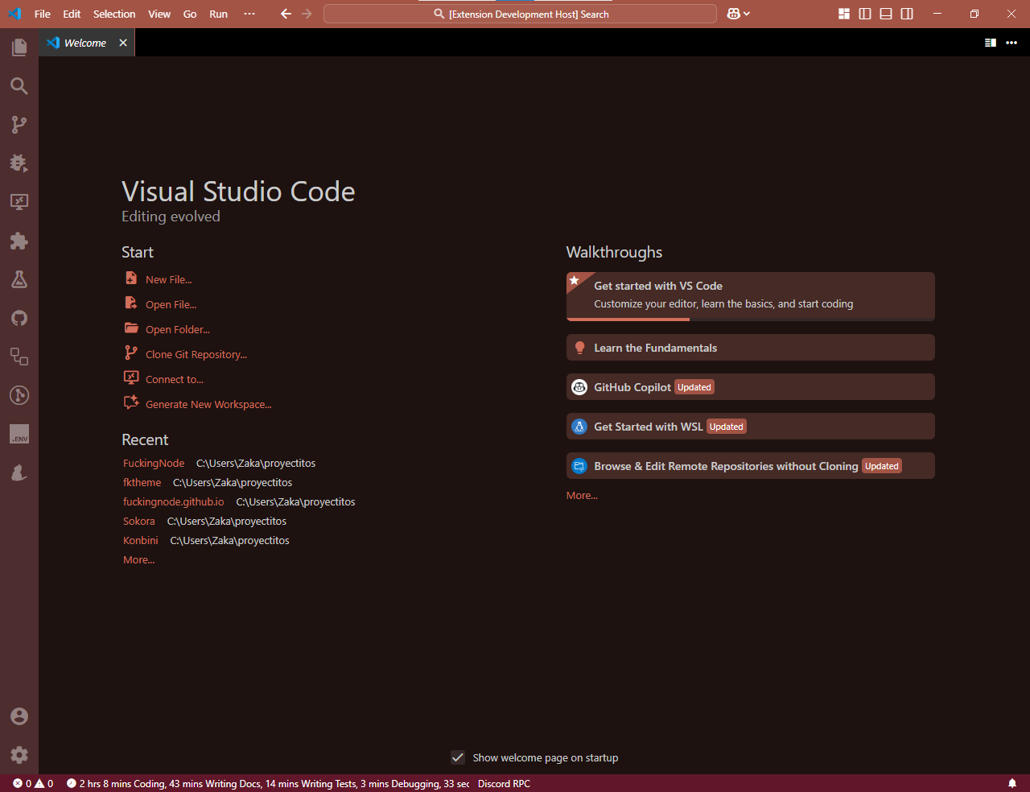Screen dimensions: 1030x792
Task: Click Generate New Workspace... link
Action: [208, 404]
